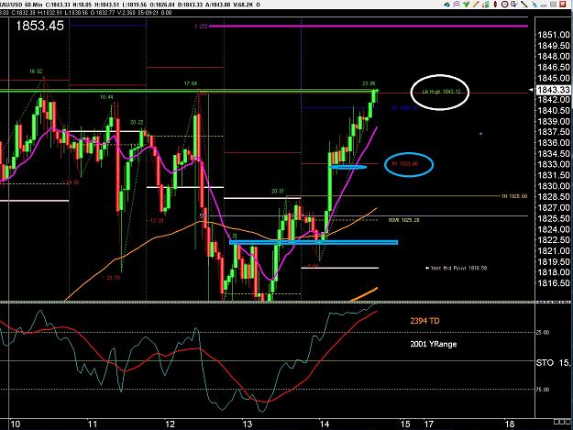Click the teal cloud icon in the toolbar
Viewport: 573px width, 430px height.
[446, 5]
